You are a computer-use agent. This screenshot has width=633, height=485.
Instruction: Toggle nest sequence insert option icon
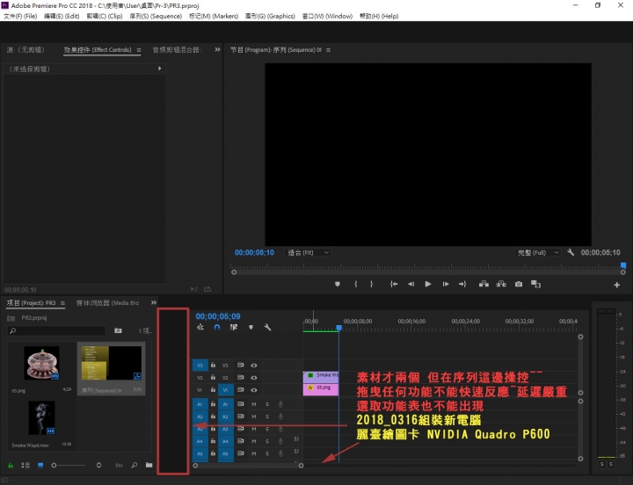tap(200, 327)
